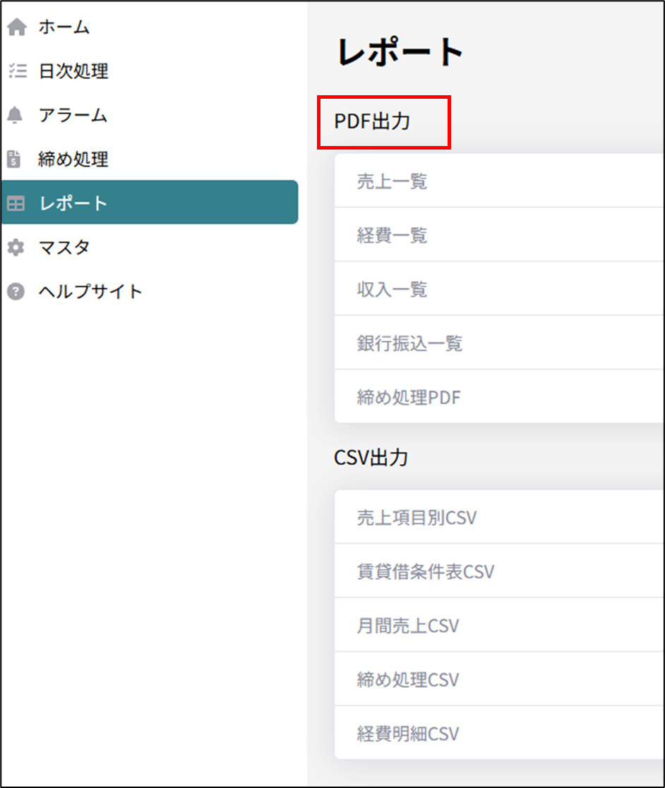The height and width of the screenshot is (788, 665).
Task: Click the master settings gear icon
Action: (16, 248)
